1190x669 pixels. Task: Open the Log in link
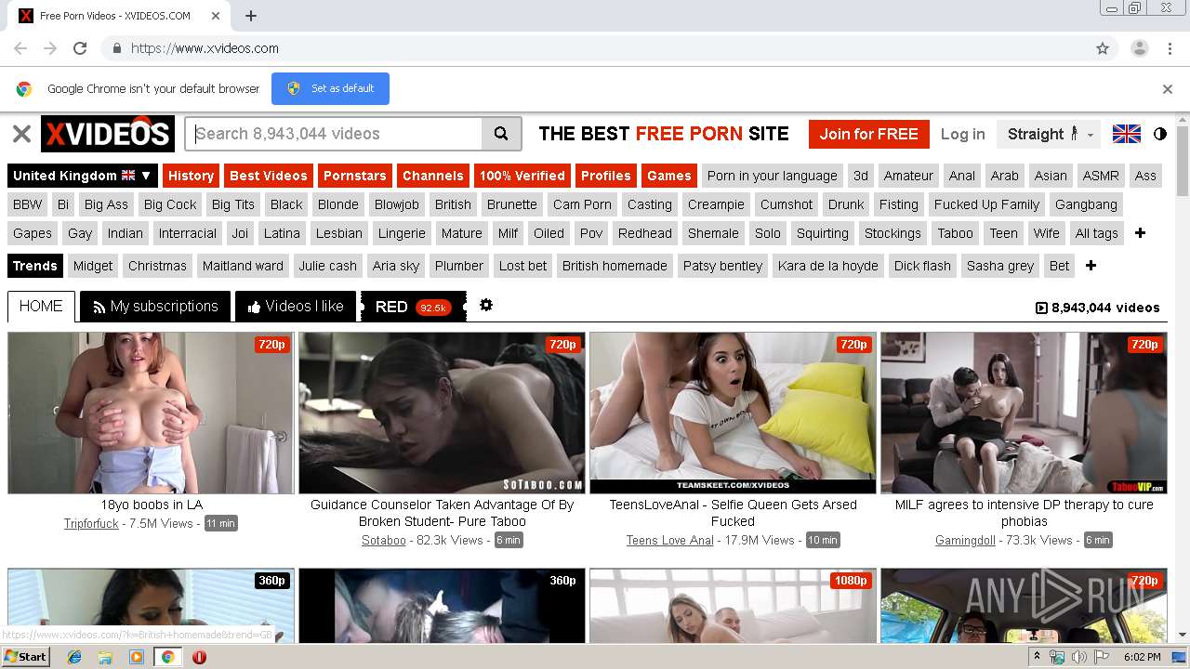pos(962,134)
